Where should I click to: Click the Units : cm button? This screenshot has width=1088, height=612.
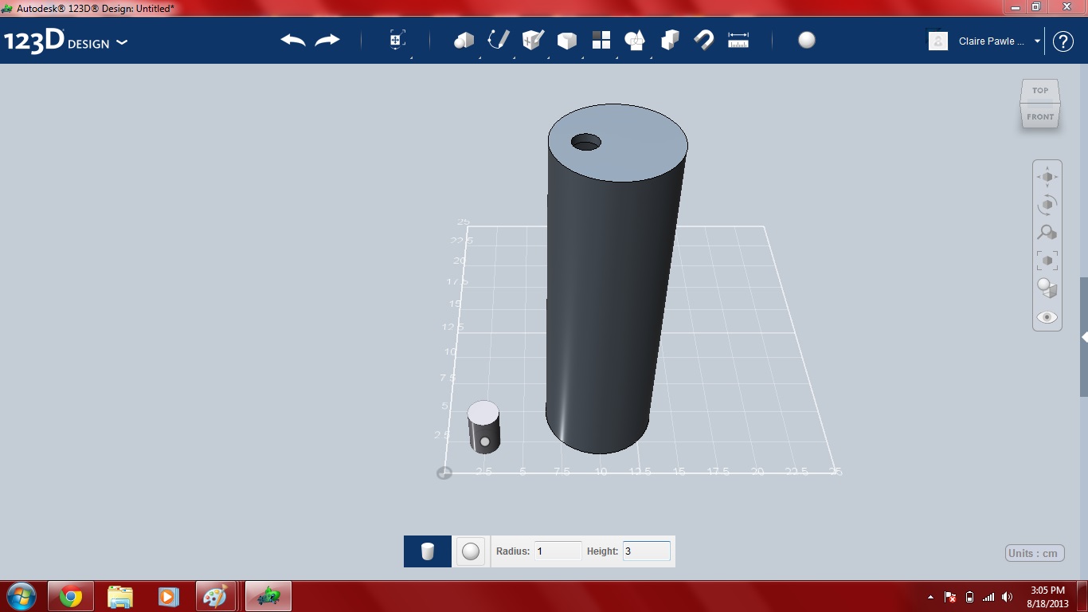click(1035, 553)
